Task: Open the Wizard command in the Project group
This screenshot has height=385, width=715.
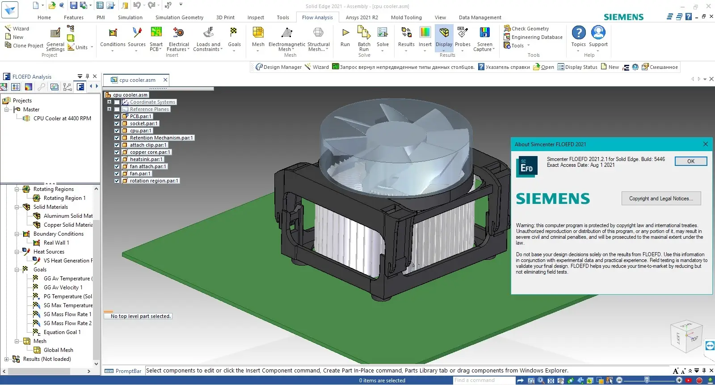Action: (17, 28)
